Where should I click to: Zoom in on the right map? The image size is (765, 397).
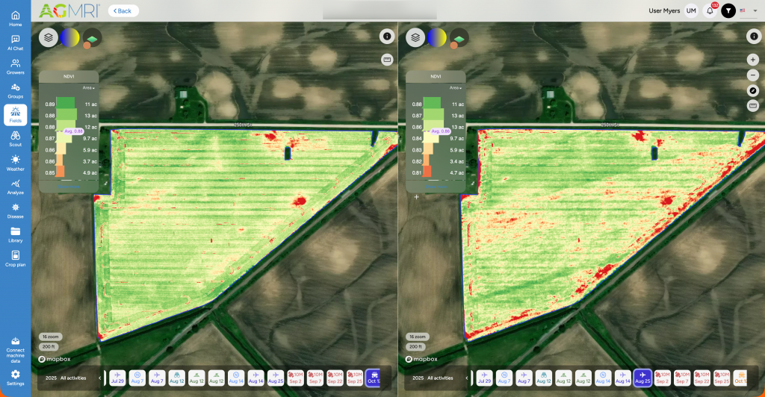click(x=753, y=60)
